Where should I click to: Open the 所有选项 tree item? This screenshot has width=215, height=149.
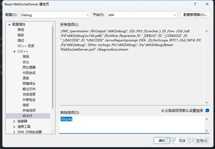[29, 110]
